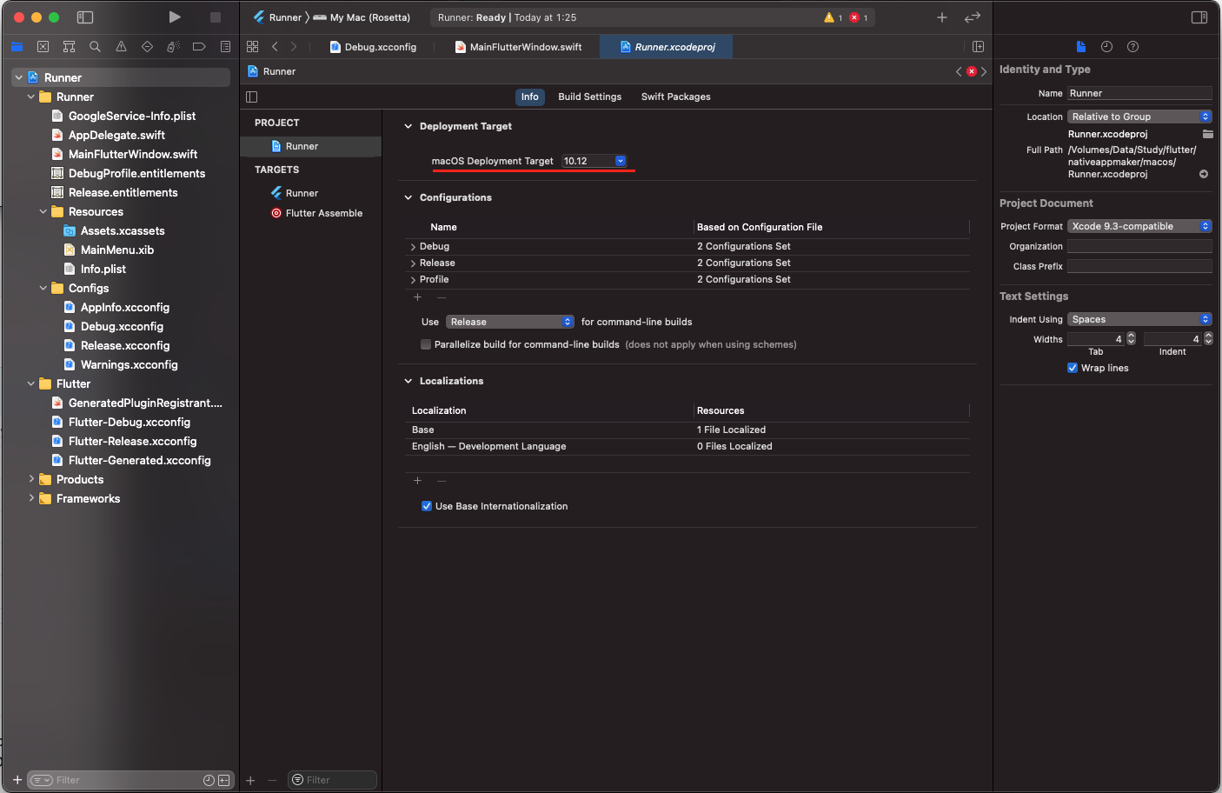Add a new target with plus button
1222x793 pixels.
point(250,780)
